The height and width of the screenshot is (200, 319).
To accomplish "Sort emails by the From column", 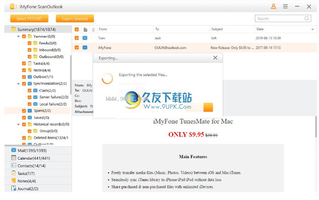I will (x=125, y=29).
